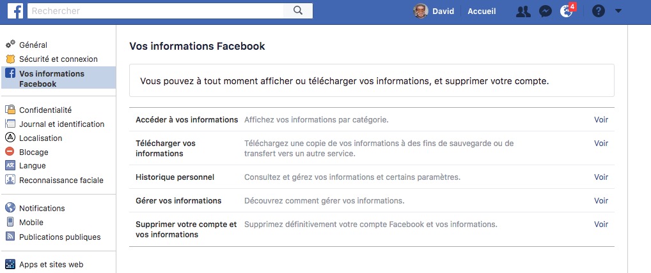Click Voir for Accéder à vos informations
The width and height of the screenshot is (651, 273).
(600, 120)
